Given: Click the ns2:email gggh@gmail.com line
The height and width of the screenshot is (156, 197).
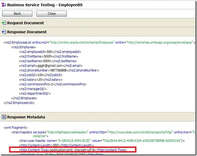Looking at the screenshot, I should coord(51,66).
